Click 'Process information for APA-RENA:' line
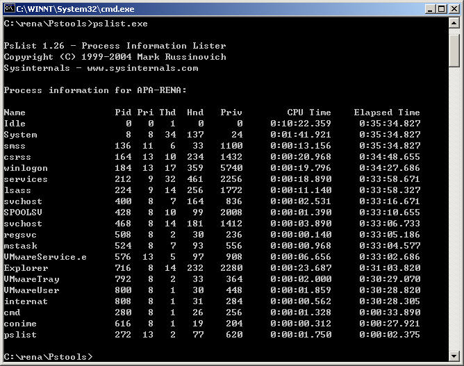The width and height of the screenshot is (464, 366). coord(95,90)
